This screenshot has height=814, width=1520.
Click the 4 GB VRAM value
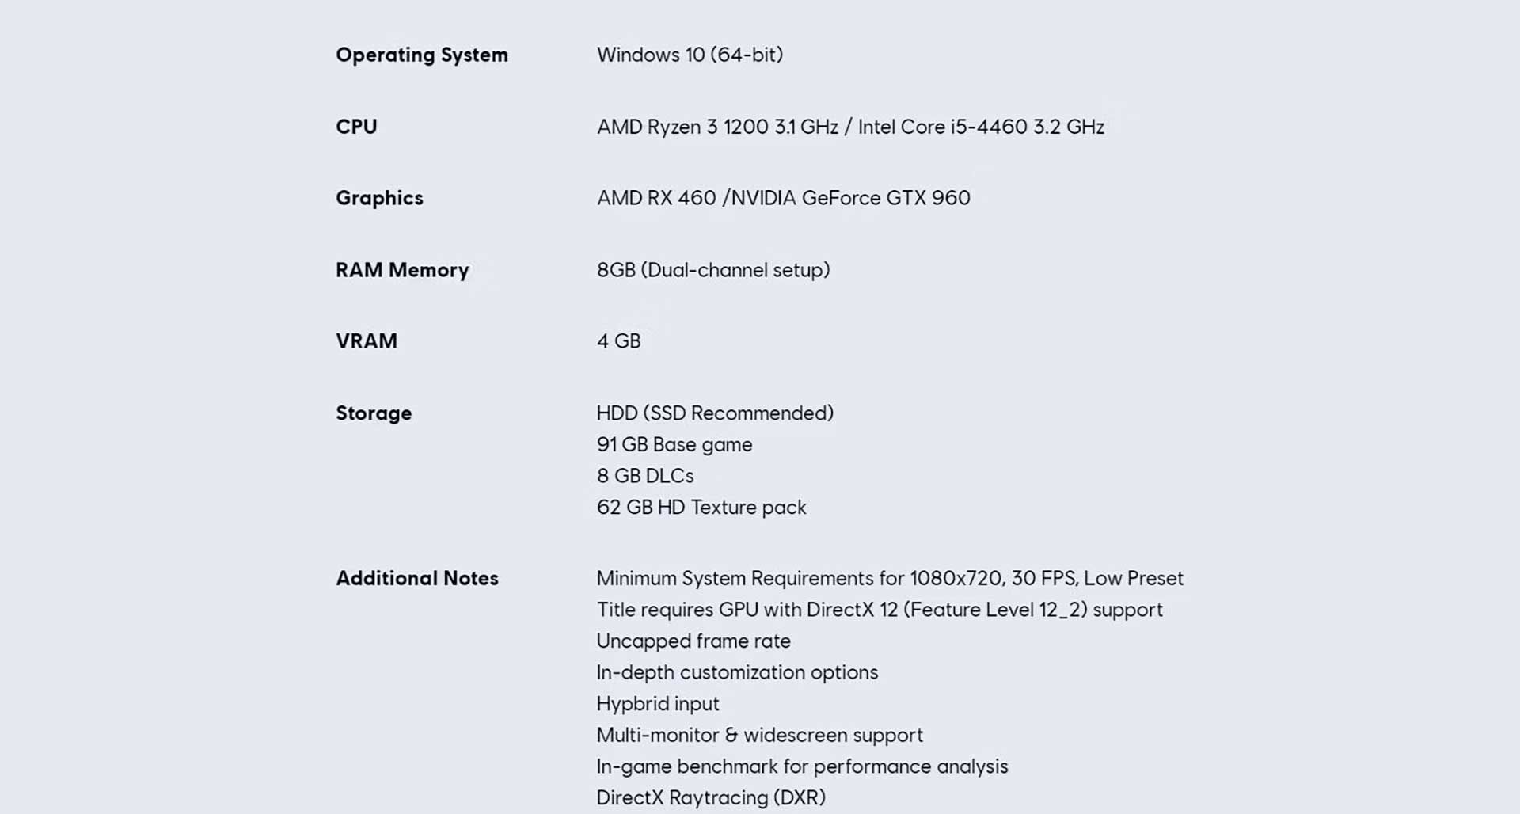(x=618, y=341)
